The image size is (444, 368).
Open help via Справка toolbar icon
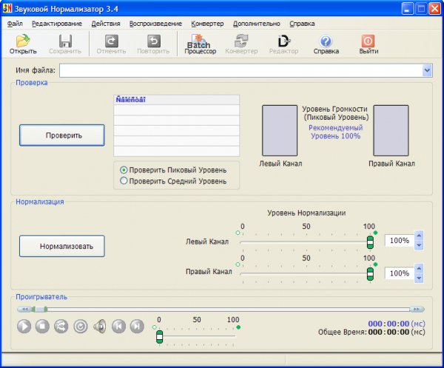pyautogui.click(x=326, y=44)
